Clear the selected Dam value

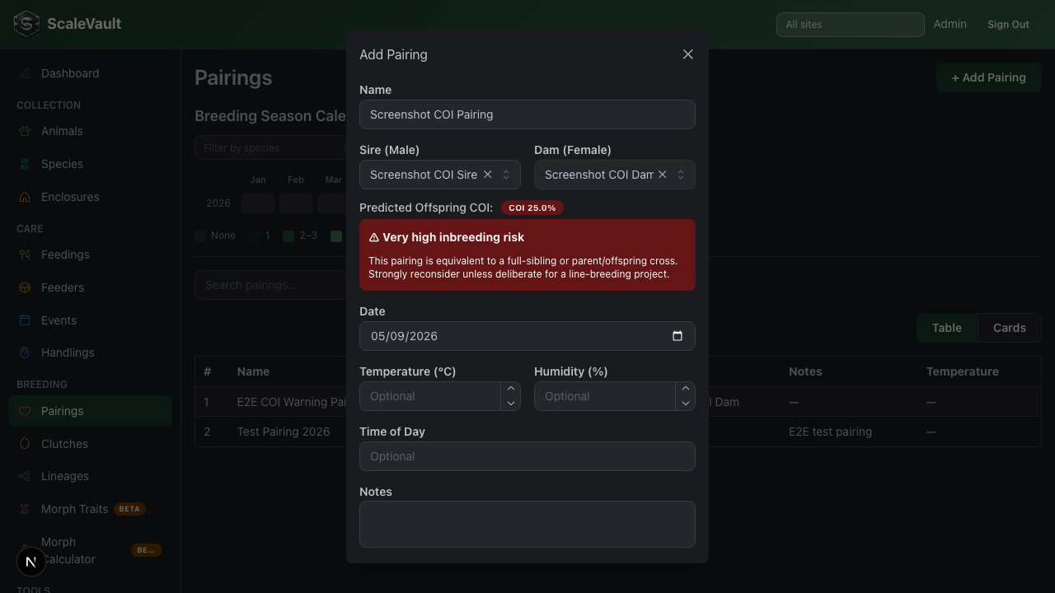pyautogui.click(x=663, y=175)
